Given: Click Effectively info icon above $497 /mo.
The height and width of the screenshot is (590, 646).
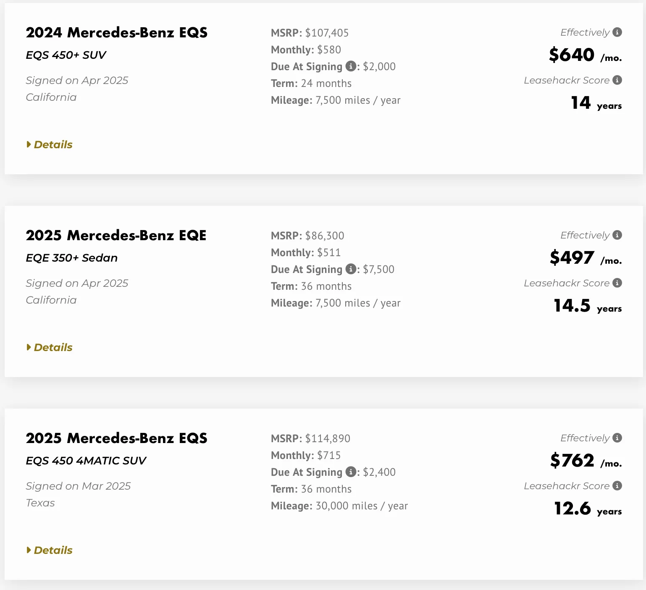Looking at the screenshot, I should [617, 235].
